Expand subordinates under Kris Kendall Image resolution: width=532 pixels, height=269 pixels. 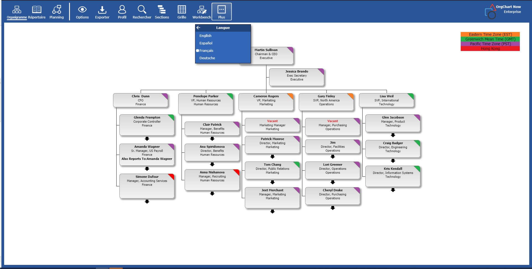coord(393,190)
